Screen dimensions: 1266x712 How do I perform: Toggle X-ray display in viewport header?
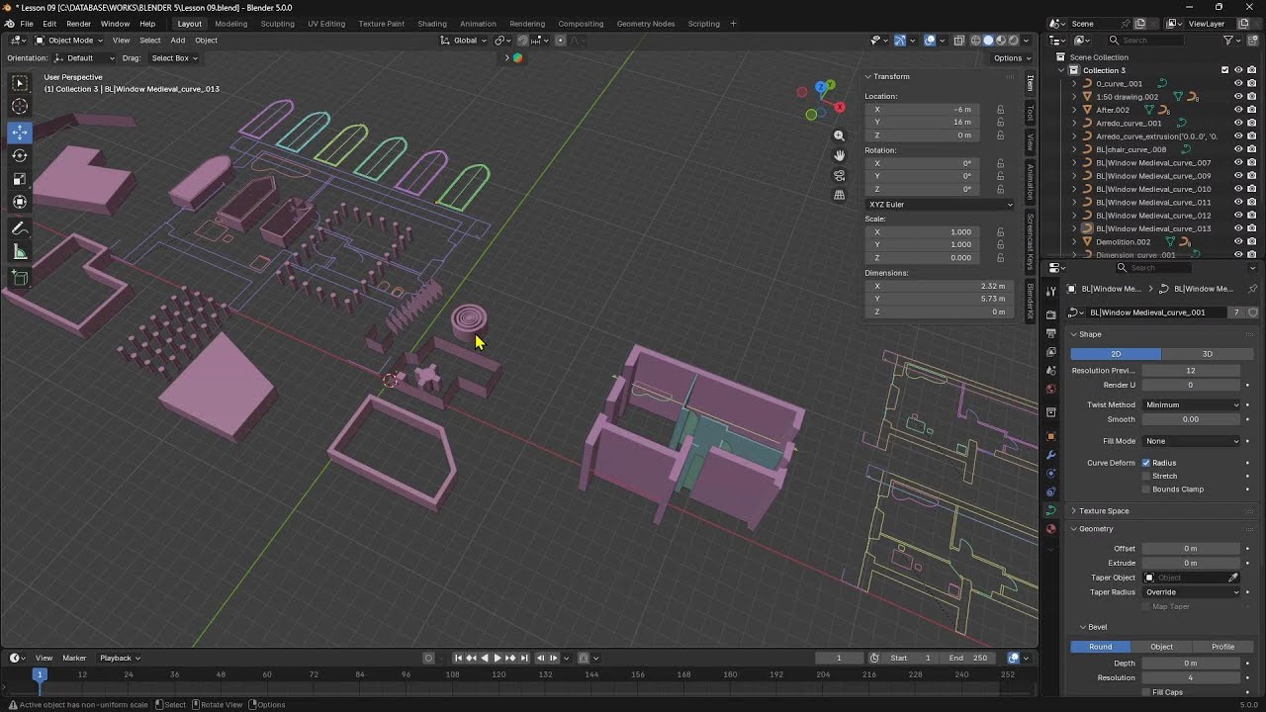[959, 41]
